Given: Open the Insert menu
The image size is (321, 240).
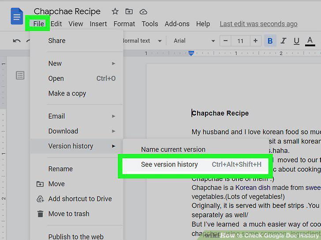Looking at the screenshot, I should coord(98,24).
